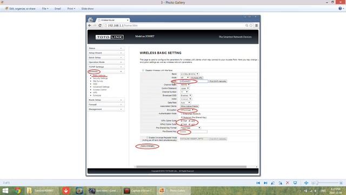346x195 pixels.
Task: Expand the TCP/IP Settings section
Action: pos(106,67)
